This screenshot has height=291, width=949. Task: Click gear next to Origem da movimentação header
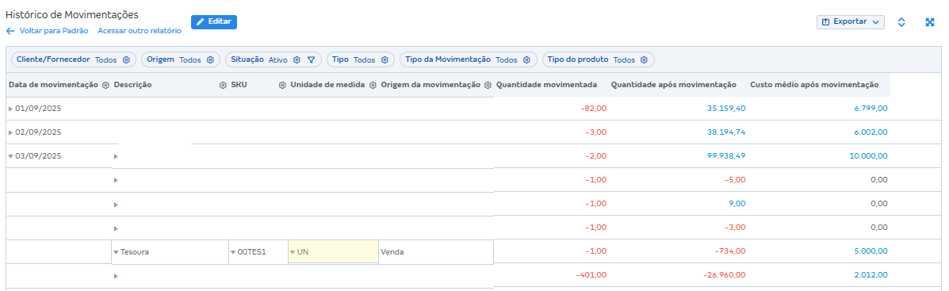pyautogui.click(x=488, y=86)
